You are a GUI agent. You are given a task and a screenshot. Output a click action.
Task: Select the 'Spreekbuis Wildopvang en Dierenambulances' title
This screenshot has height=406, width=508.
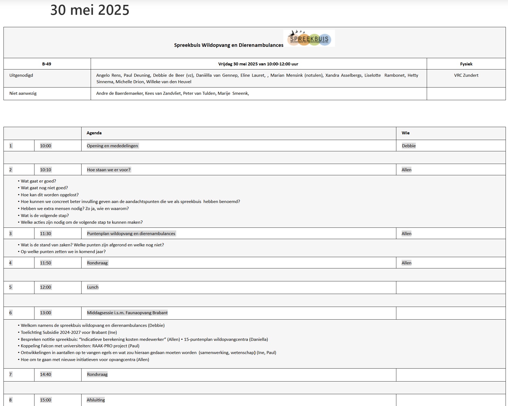click(x=228, y=45)
